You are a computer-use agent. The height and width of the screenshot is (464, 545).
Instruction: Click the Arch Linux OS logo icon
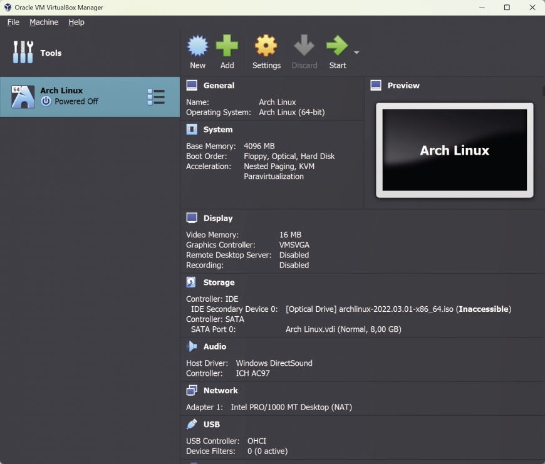[x=23, y=97]
